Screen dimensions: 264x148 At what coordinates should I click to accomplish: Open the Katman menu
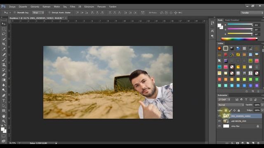(x=47, y=7)
